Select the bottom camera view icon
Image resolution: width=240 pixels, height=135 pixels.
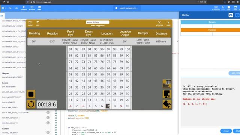tap(166, 104)
